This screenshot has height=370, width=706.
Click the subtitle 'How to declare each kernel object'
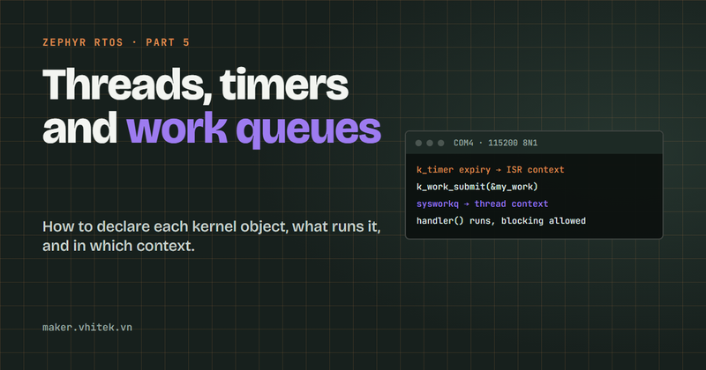coord(165,226)
